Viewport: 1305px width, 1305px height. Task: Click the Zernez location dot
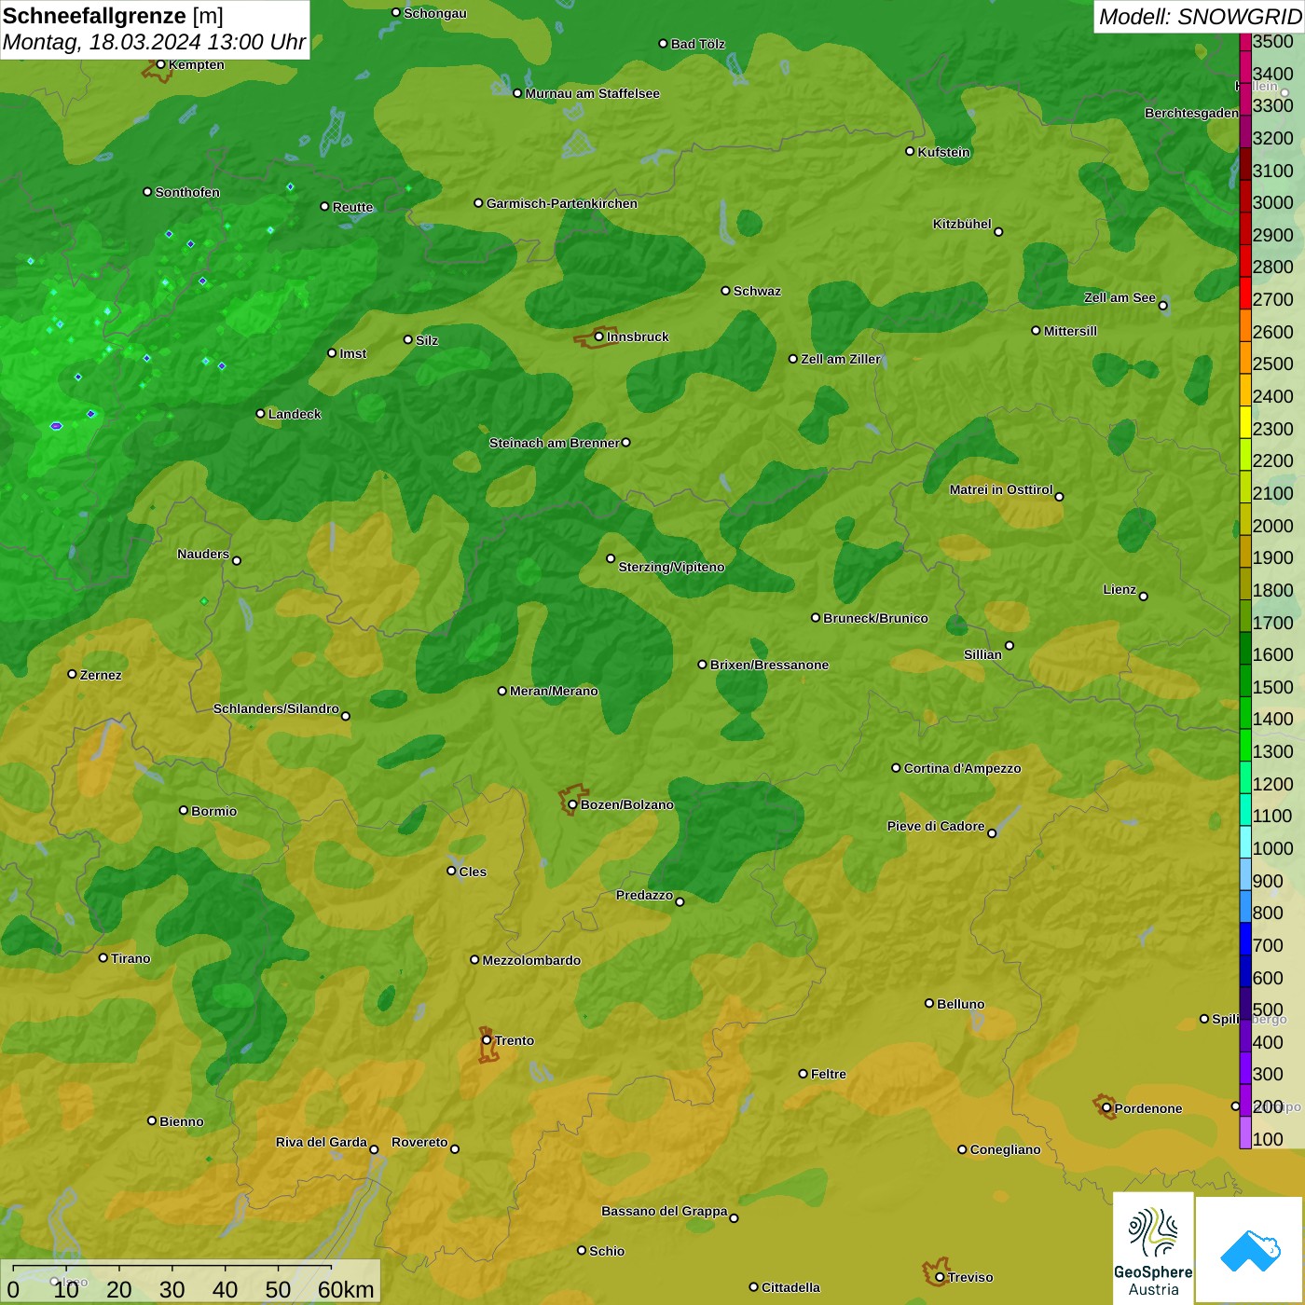pos(72,674)
